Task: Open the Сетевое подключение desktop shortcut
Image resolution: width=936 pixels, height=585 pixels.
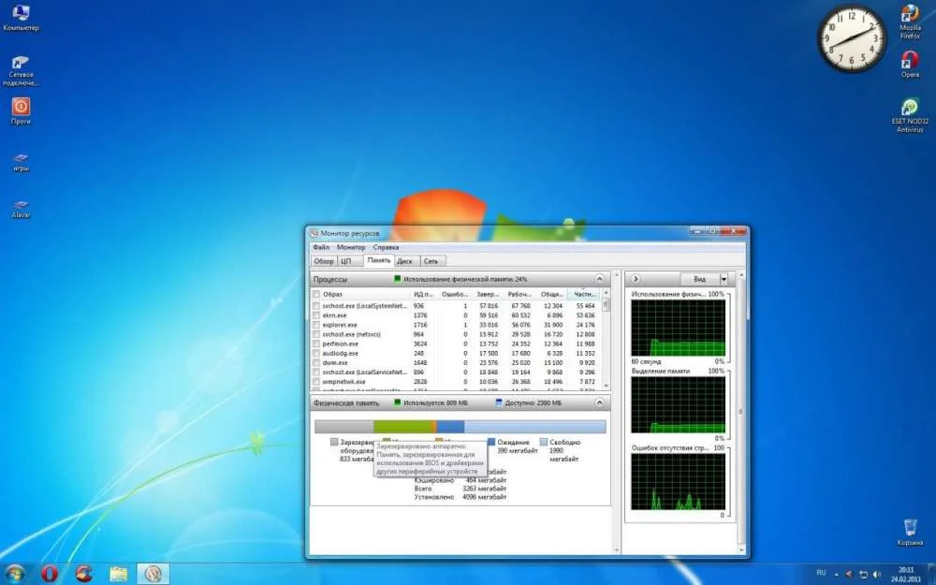Action: (21, 70)
